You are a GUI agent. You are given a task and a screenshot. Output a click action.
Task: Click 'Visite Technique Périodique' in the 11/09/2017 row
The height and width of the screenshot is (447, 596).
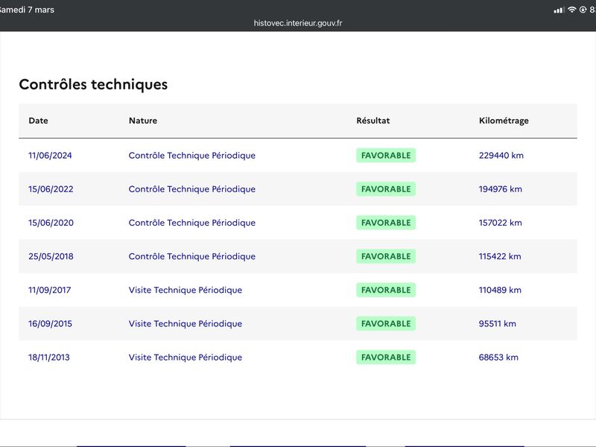coord(185,290)
